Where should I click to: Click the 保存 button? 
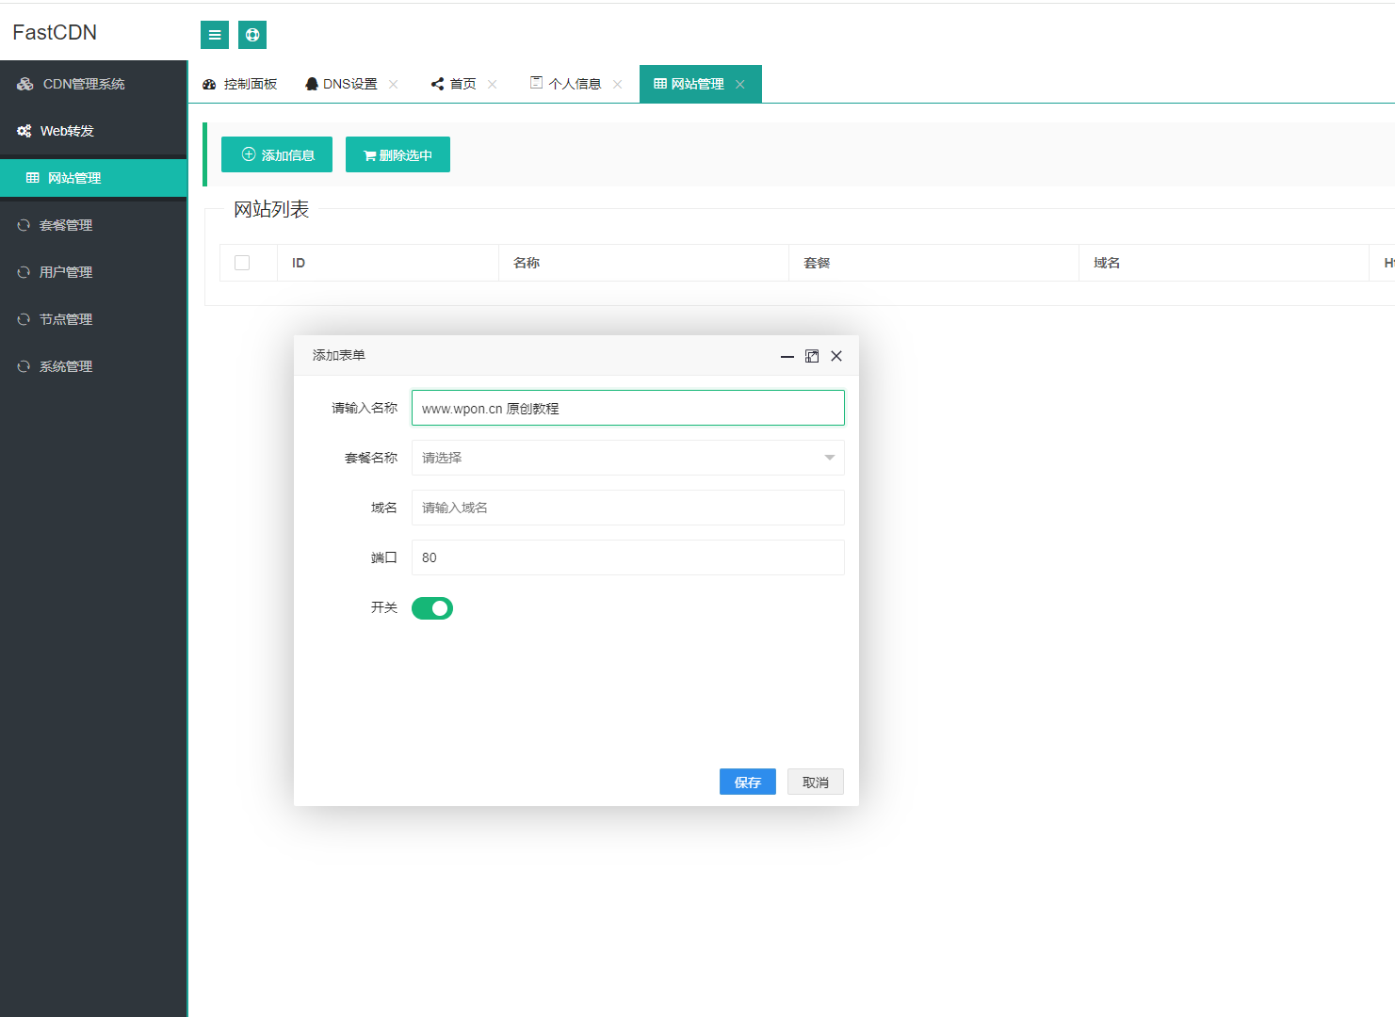pos(747,782)
